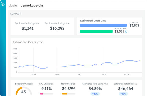
Task: Click the 5000 label on the y-axis
Action: (15, 49)
